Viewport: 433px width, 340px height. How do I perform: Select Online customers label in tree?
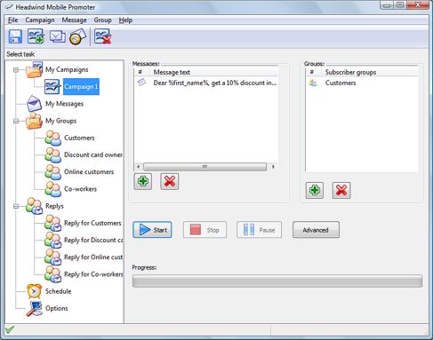[89, 172]
